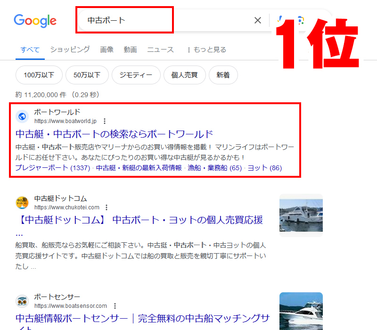Viewport: 377px width, 330px height.
Task: Open 中古艇・中古ボートの検索ならボートワールド result
Action: coord(115,134)
